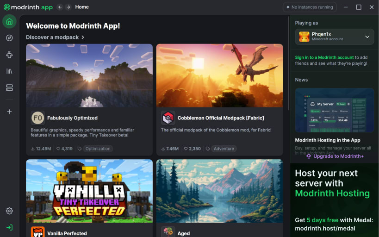
Task: Click the Fabulously Optimized description text
Action: point(82,132)
